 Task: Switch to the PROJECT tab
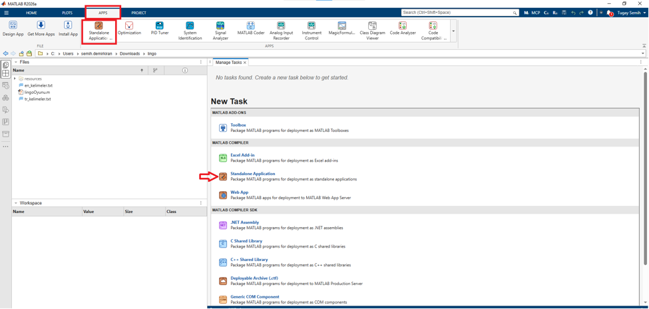click(138, 13)
